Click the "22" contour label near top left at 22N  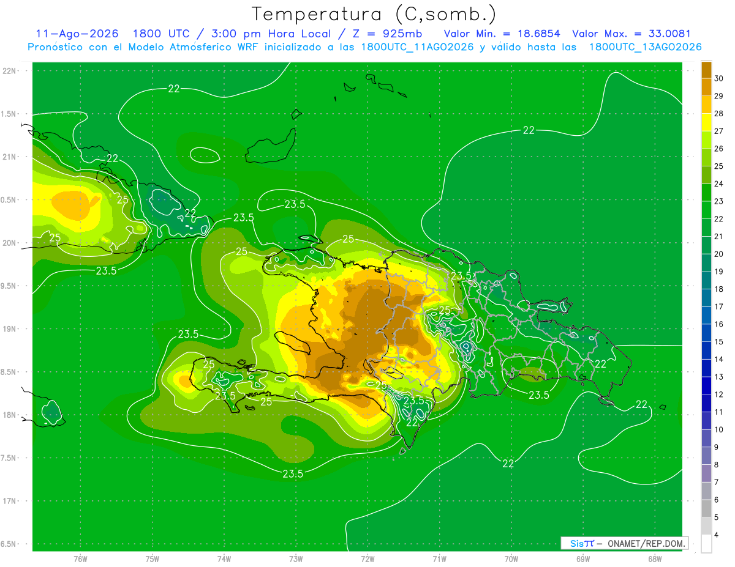tap(174, 89)
